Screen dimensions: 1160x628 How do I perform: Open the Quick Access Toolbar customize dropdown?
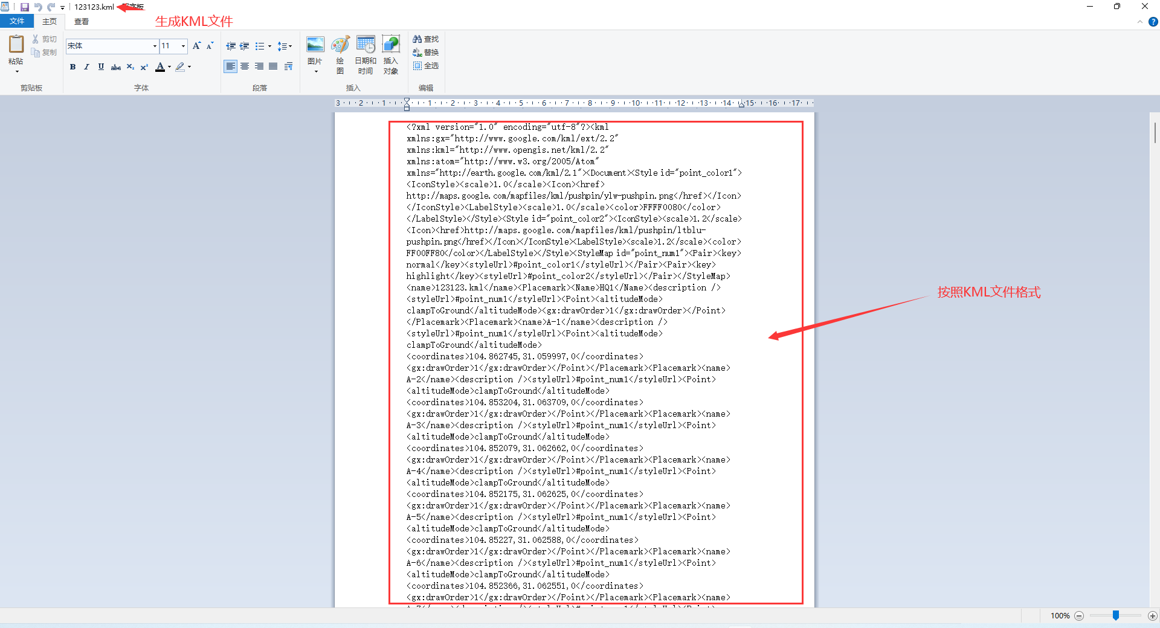62,7
